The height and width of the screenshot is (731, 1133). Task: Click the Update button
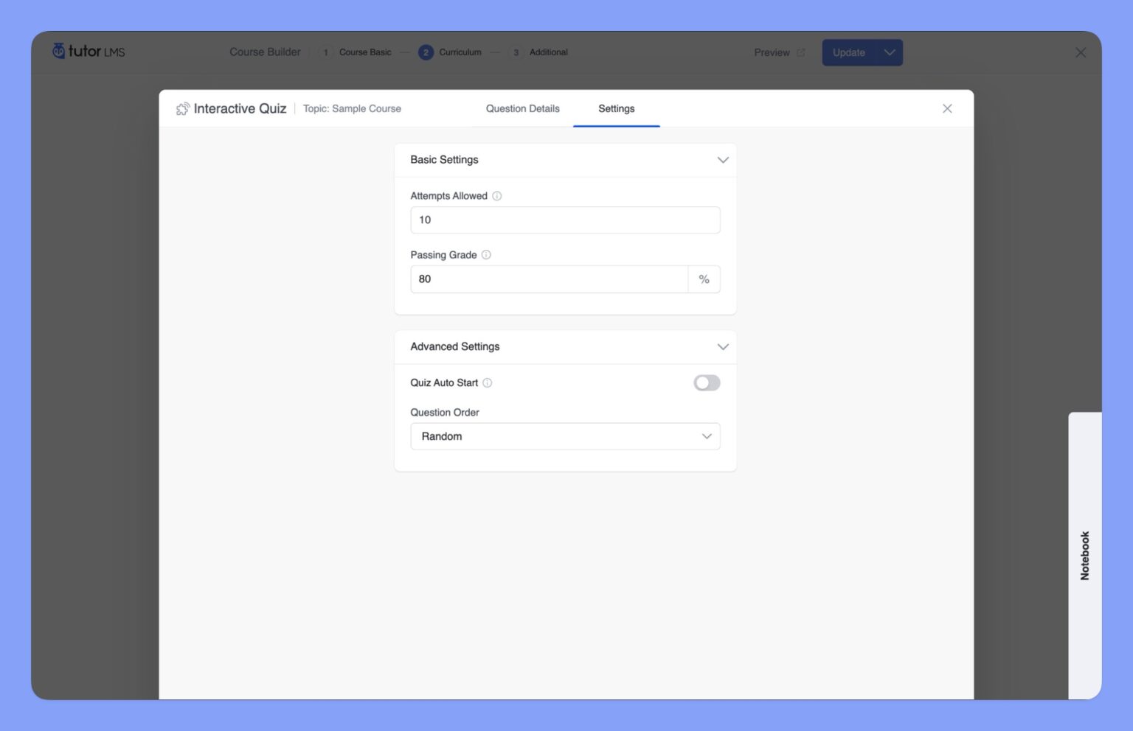849,52
